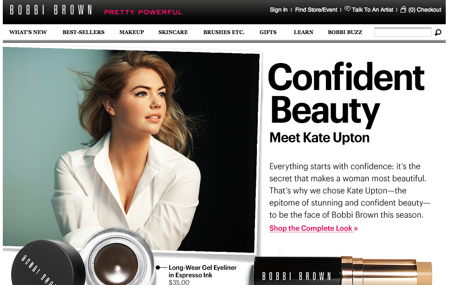Open the Sign In link
Screen dimensions: 449x285
click(278, 10)
